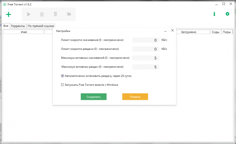Screen dimensions: 236x144
Task: Edit the maximum active downloads field
Action: pos(146,58)
